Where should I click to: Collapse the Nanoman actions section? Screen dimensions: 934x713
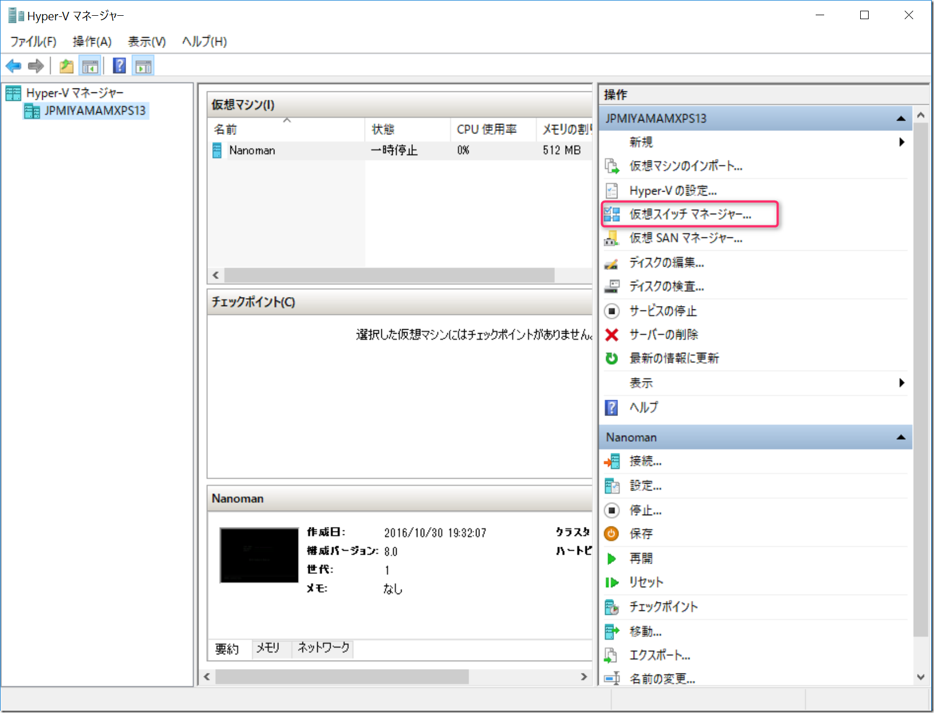[901, 437]
